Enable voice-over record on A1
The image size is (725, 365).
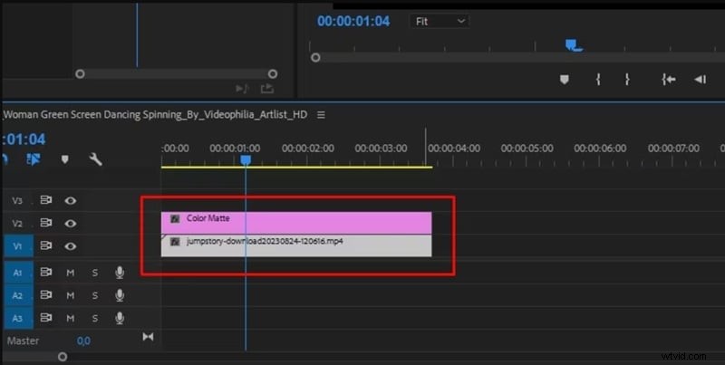tap(120, 273)
